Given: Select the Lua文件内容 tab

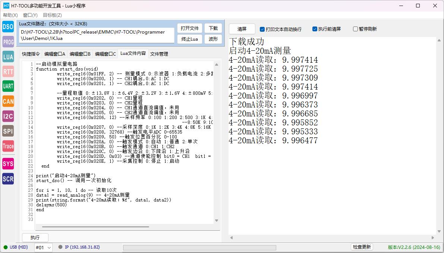Looking at the screenshot, I should (x=133, y=53).
